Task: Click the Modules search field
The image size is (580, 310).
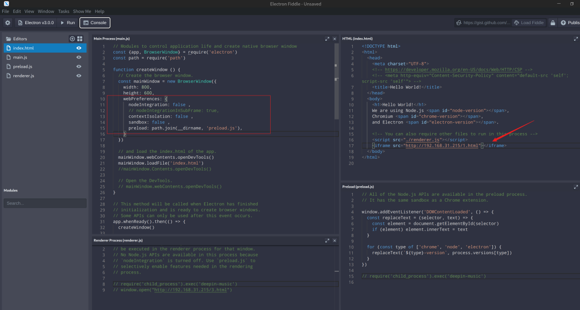Action: tap(45, 203)
